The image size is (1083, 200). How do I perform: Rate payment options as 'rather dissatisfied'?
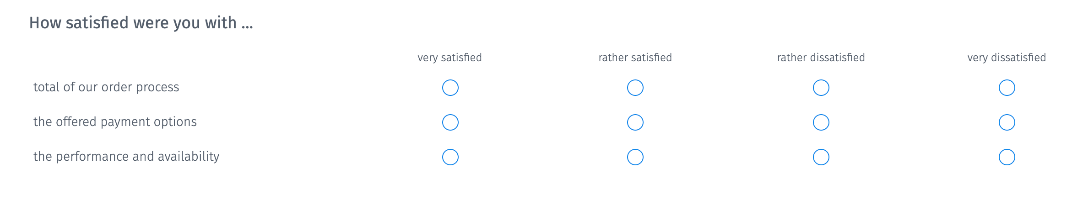[821, 122]
